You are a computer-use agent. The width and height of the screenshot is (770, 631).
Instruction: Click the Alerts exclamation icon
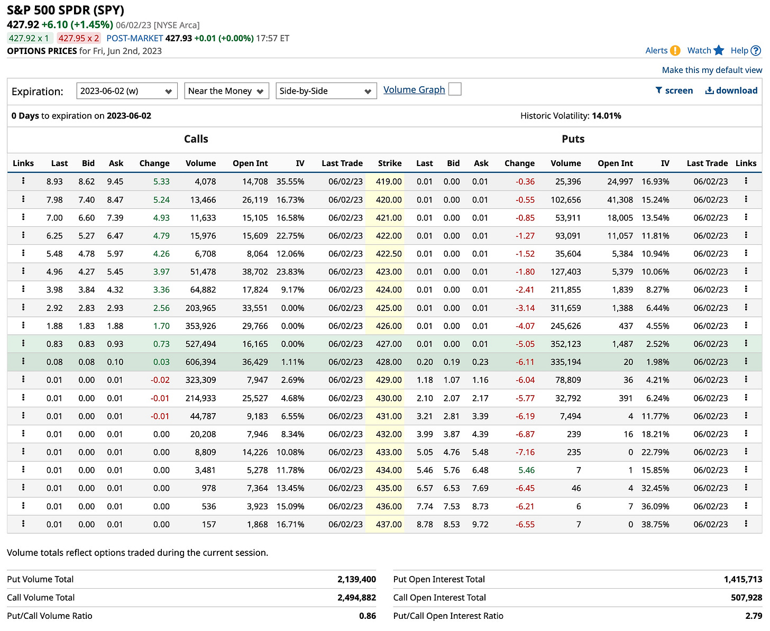pyautogui.click(x=675, y=50)
